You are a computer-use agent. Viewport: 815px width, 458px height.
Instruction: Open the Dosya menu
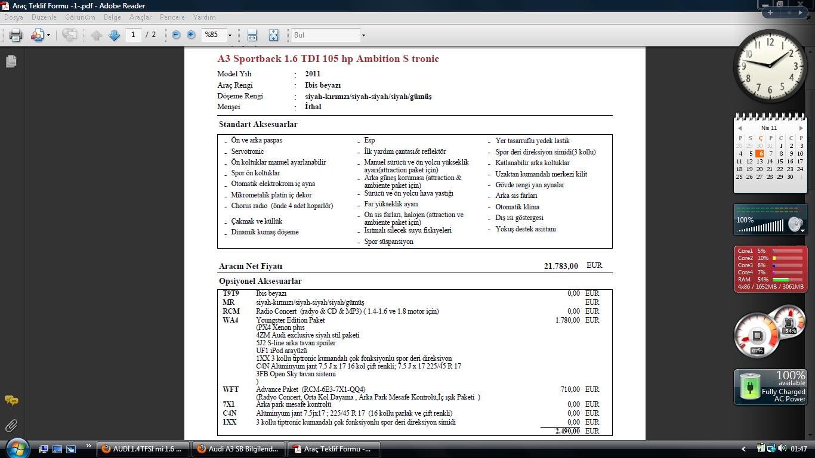(x=14, y=17)
